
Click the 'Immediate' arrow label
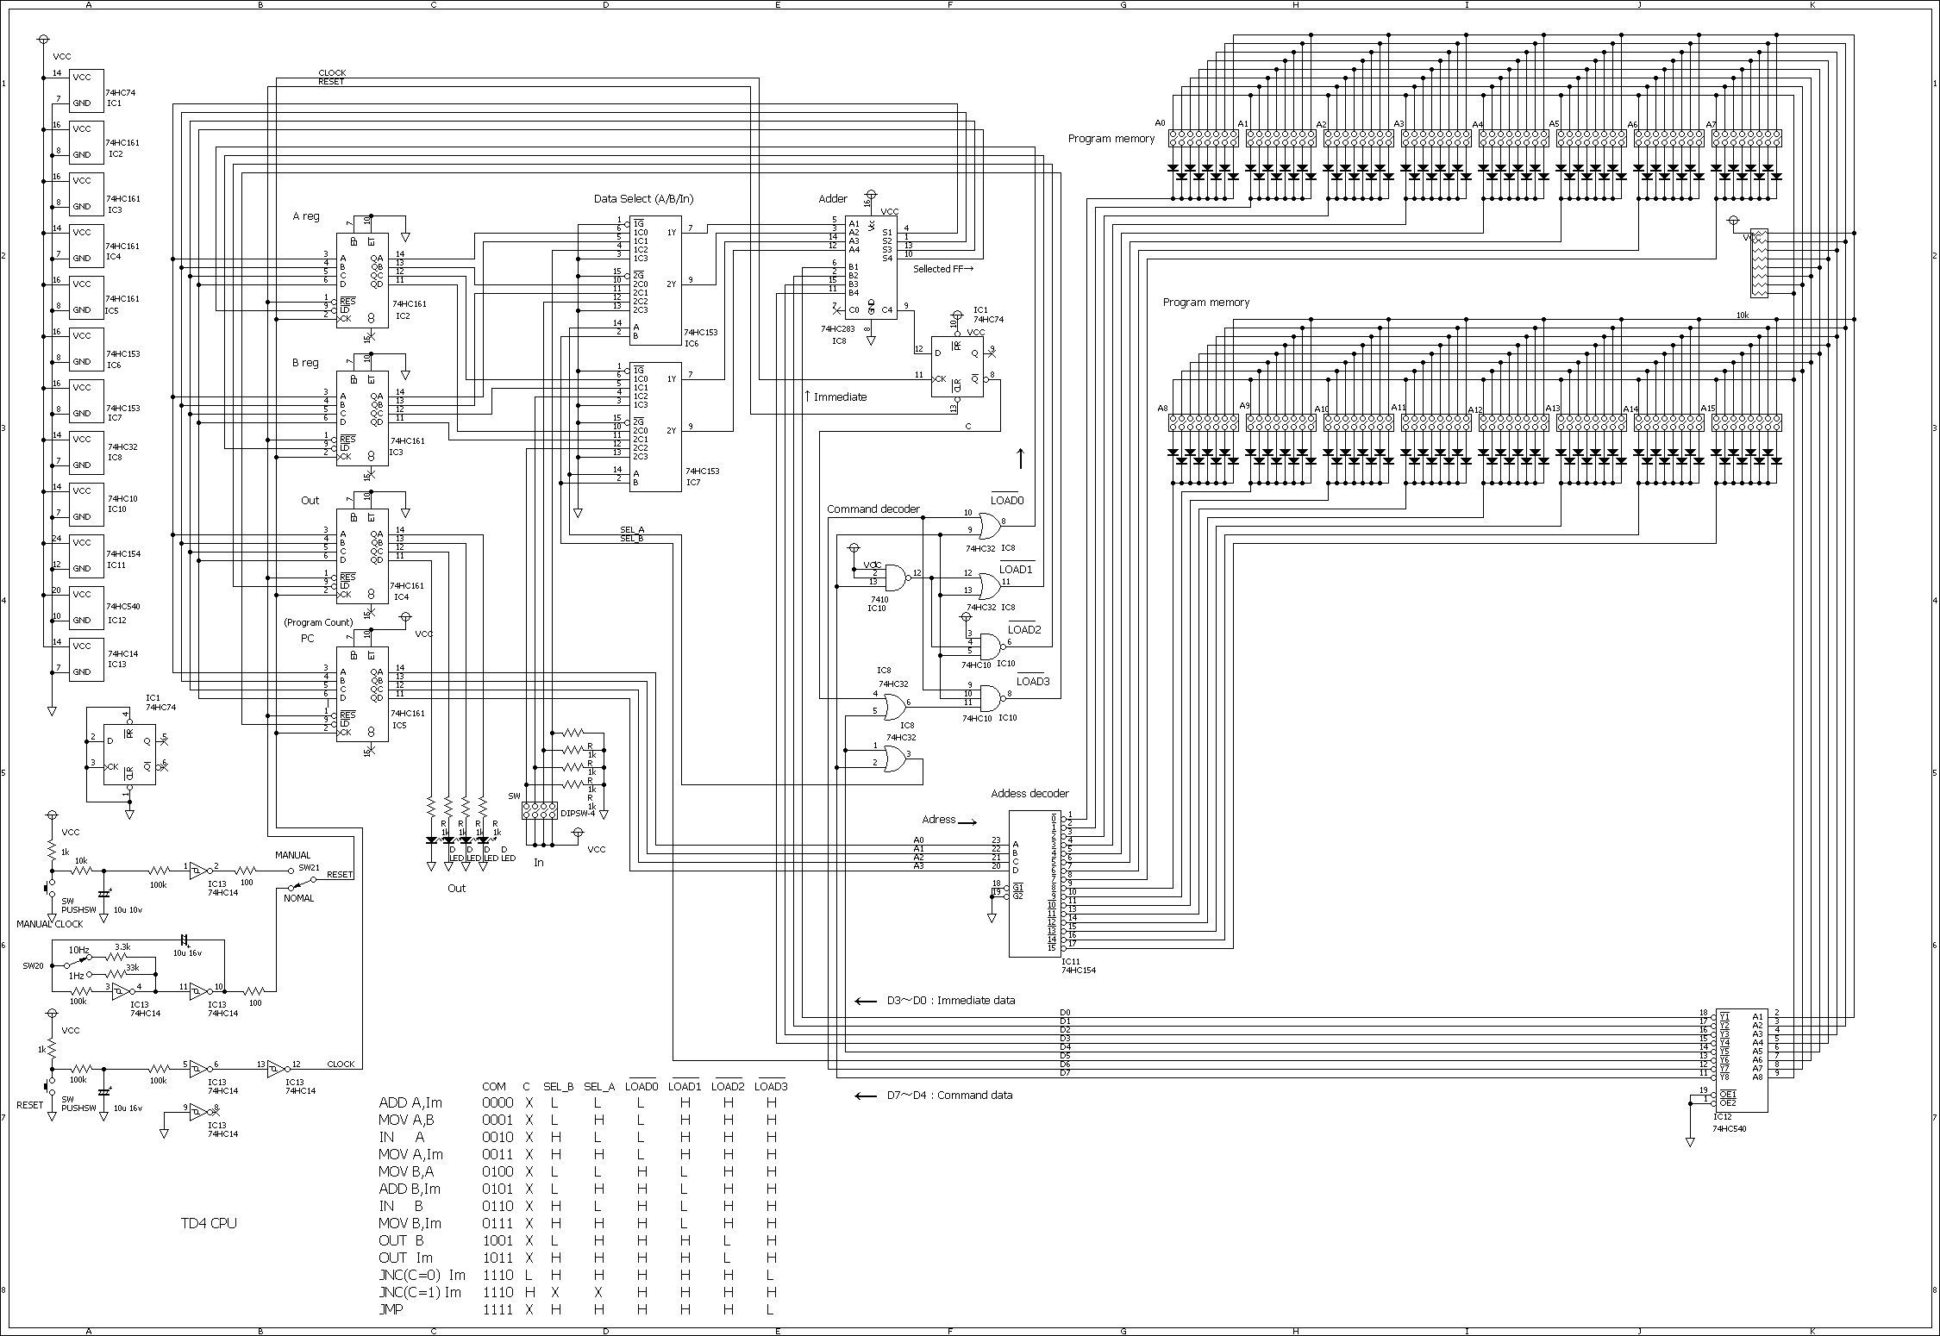(x=835, y=396)
